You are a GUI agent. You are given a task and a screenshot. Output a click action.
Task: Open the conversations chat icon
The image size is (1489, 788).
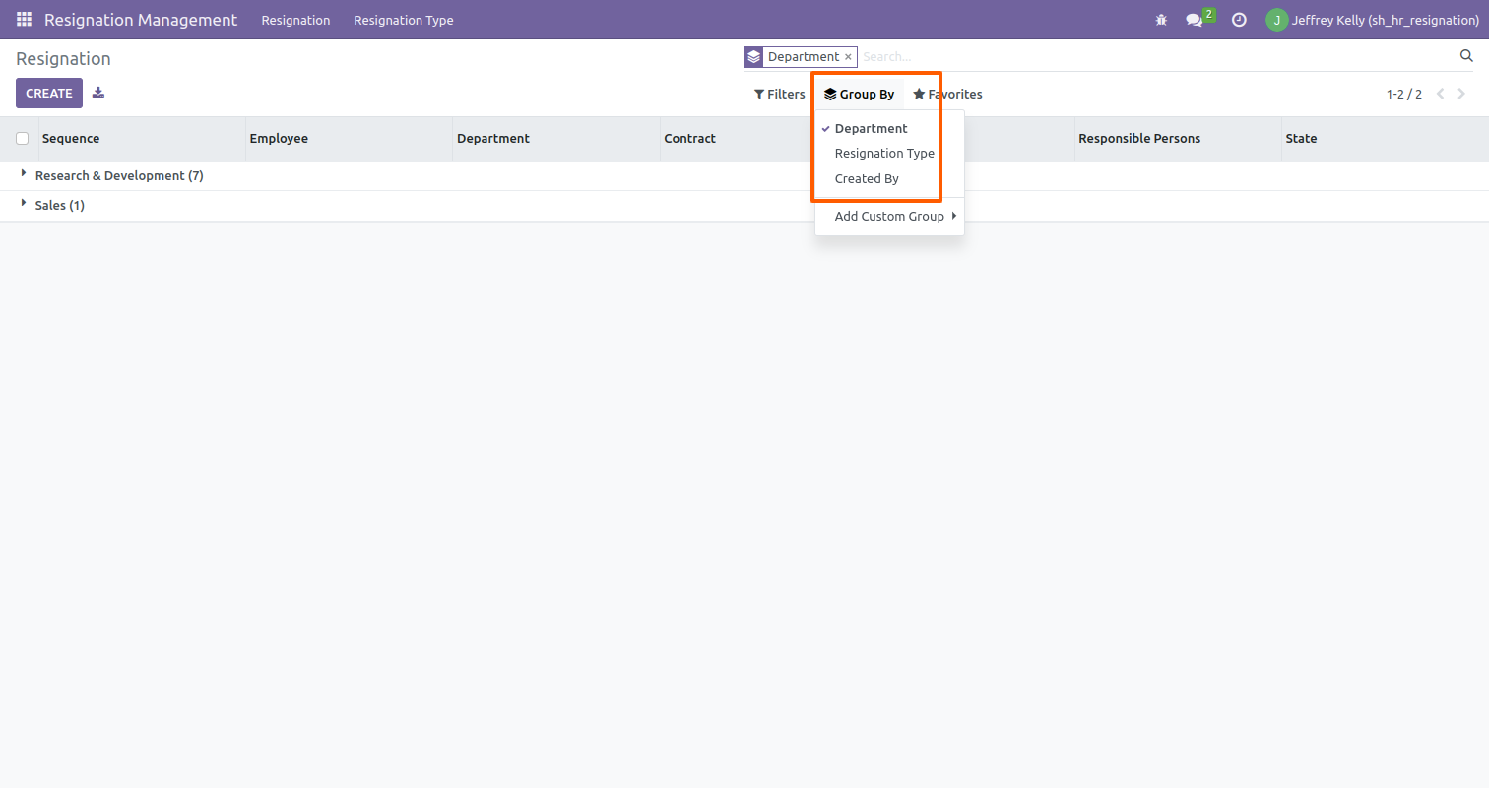coord(1195,20)
